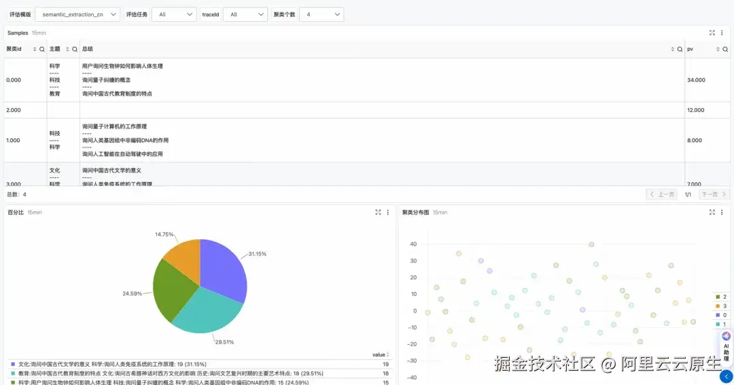Open the 聚类个数 dropdown
This screenshot has height=385, width=734.
(x=321, y=14)
